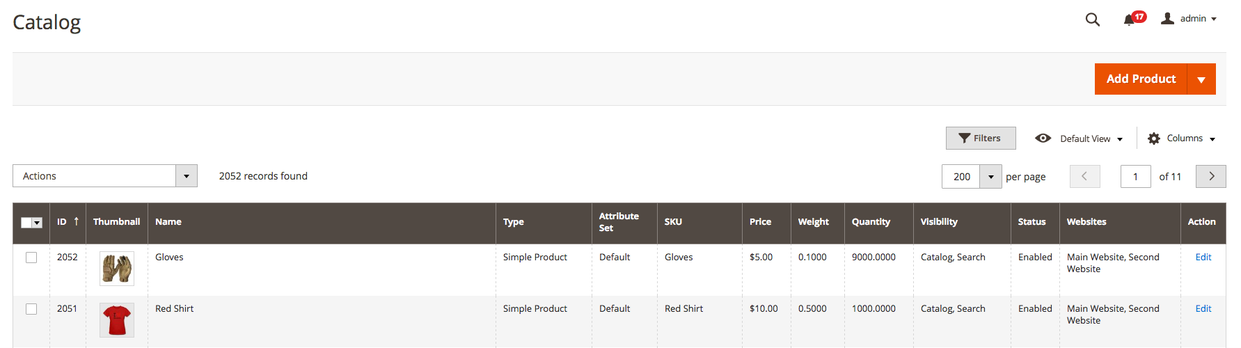Viewport: 1241px width, 348px height.
Task: Click the Filters button
Action: [980, 138]
